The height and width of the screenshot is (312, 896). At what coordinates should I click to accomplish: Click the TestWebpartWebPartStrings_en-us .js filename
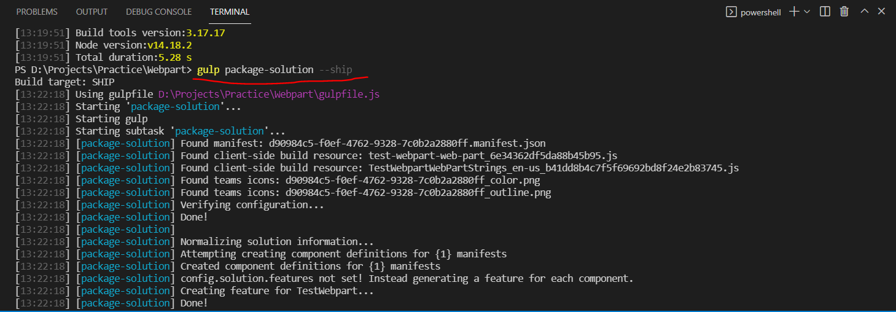(x=553, y=168)
